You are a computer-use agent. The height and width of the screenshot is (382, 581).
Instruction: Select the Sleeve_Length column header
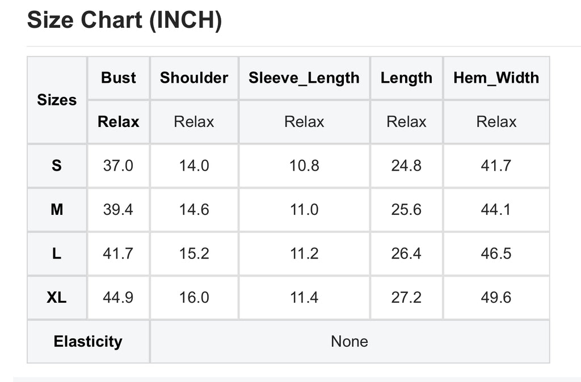point(304,78)
